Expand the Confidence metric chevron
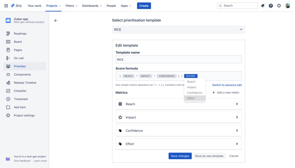The height and width of the screenshot is (168, 295). pyautogui.click(x=237, y=130)
